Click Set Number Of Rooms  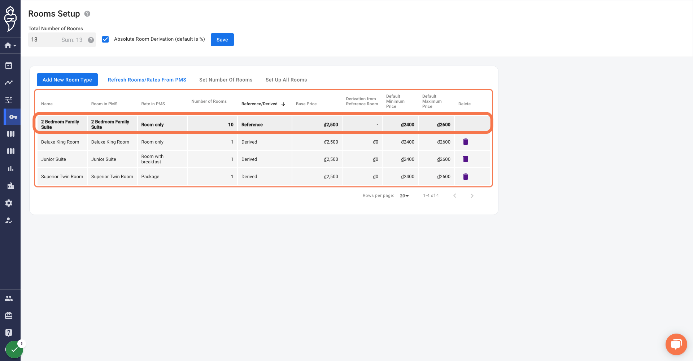coord(226,80)
